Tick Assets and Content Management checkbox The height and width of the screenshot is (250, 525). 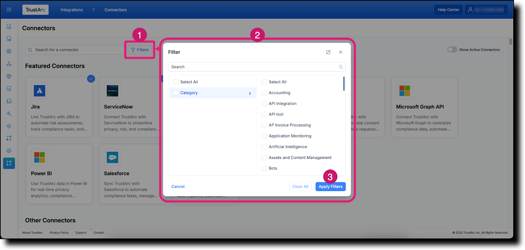pyautogui.click(x=264, y=158)
